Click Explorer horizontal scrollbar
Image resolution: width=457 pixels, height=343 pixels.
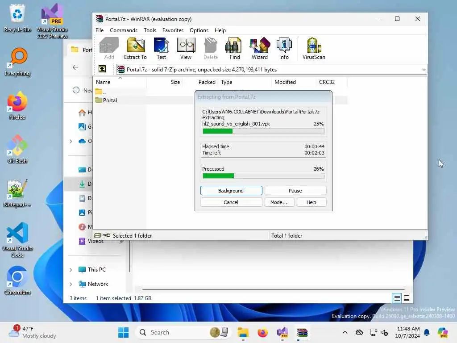pyautogui.click(x=274, y=289)
